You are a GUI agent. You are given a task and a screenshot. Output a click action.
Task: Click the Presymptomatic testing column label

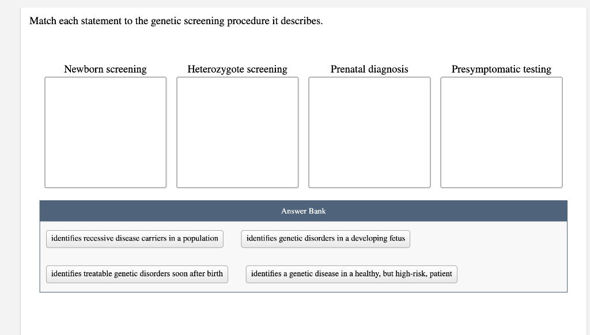pos(501,69)
